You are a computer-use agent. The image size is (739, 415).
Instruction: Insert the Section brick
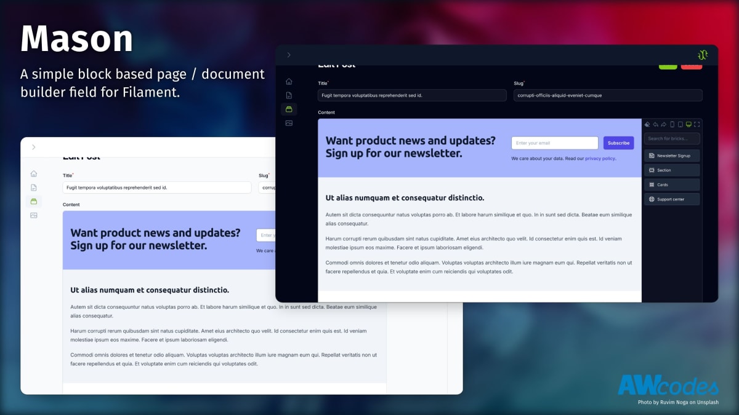672,170
